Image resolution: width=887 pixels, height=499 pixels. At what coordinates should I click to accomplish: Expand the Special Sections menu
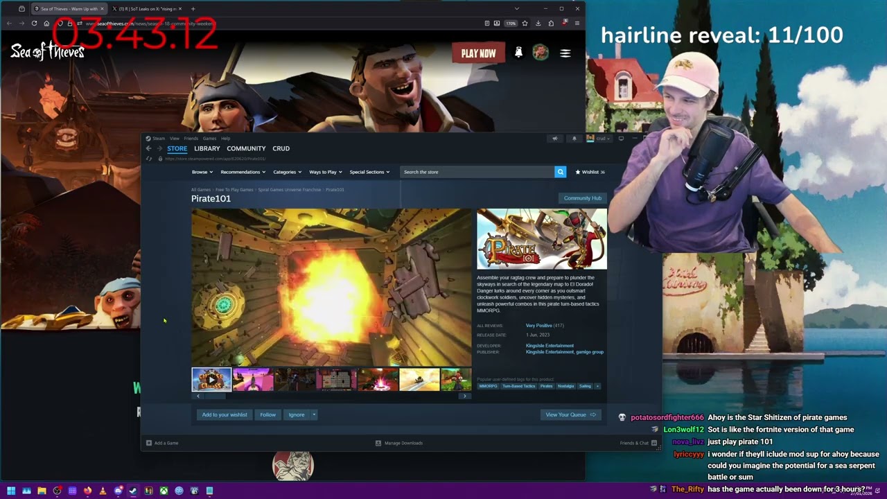pyautogui.click(x=369, y=172)
